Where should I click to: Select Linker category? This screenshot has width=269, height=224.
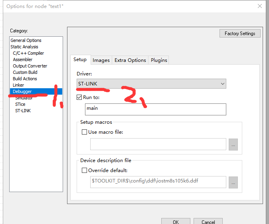[18, 85]
